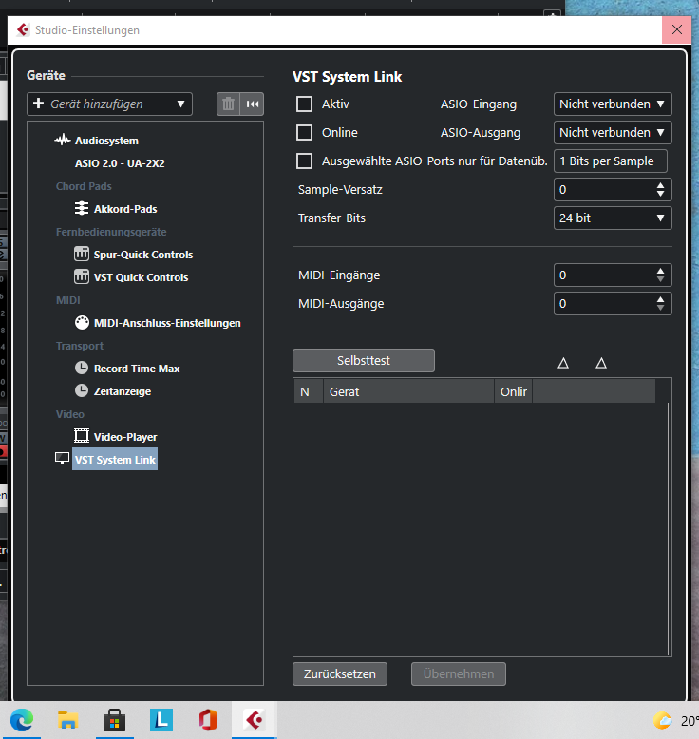Toggle Ausgewählte ASIO-Ports nur für Datenüb. checkbox
The height and width of the screenshot is (739, 699).
coord(304,161)
